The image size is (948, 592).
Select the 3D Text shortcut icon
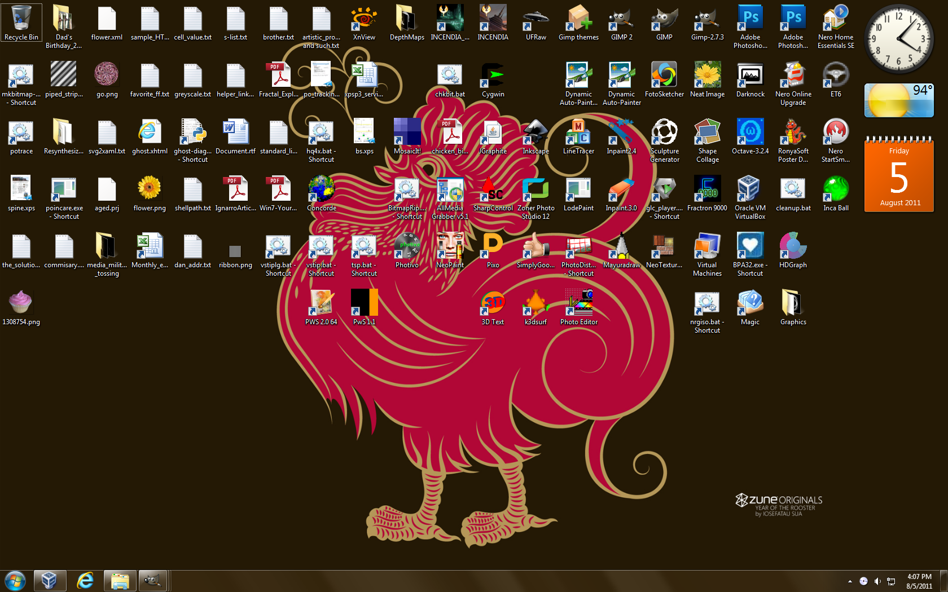tap(493, 307)
